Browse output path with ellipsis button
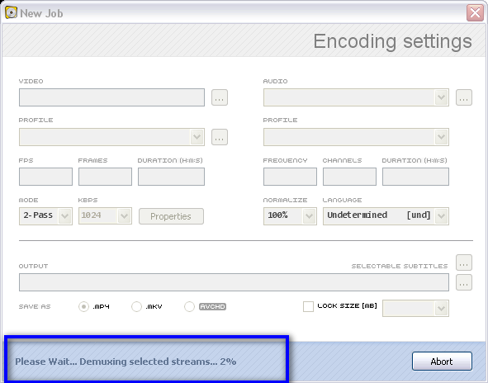Image resolution: width=488 pixels, height=383 pixels. click(x=464, y=282)
